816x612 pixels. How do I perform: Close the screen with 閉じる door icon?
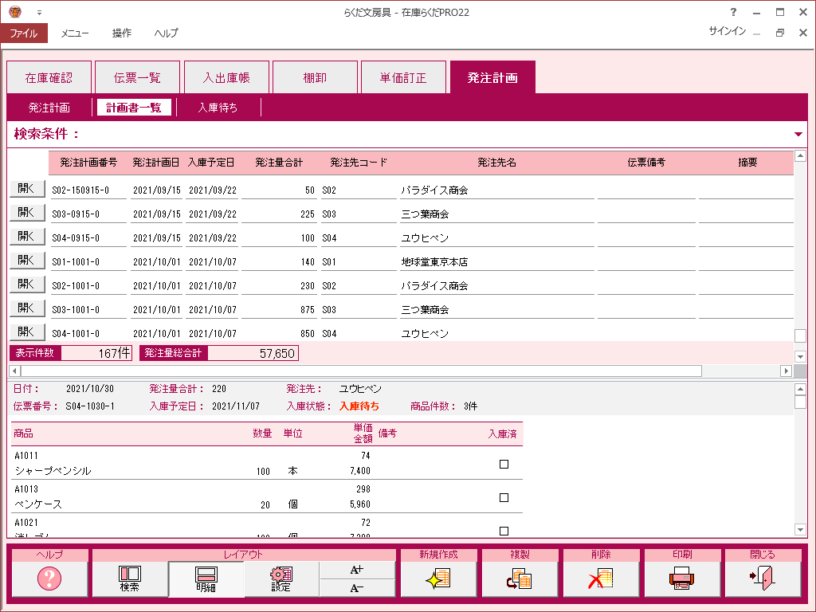tap(763, 579)
